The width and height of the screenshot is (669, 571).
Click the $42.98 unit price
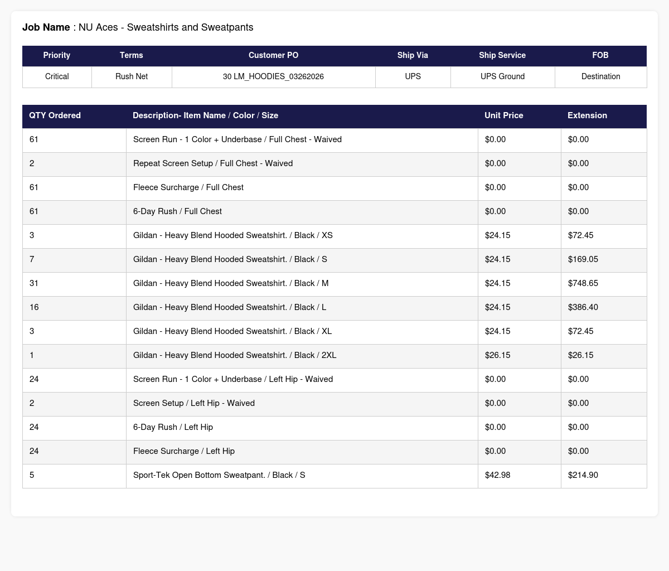tap(498, 475)
